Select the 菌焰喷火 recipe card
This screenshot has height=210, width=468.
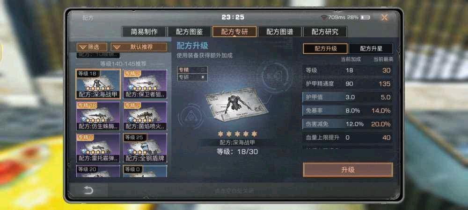146,116
